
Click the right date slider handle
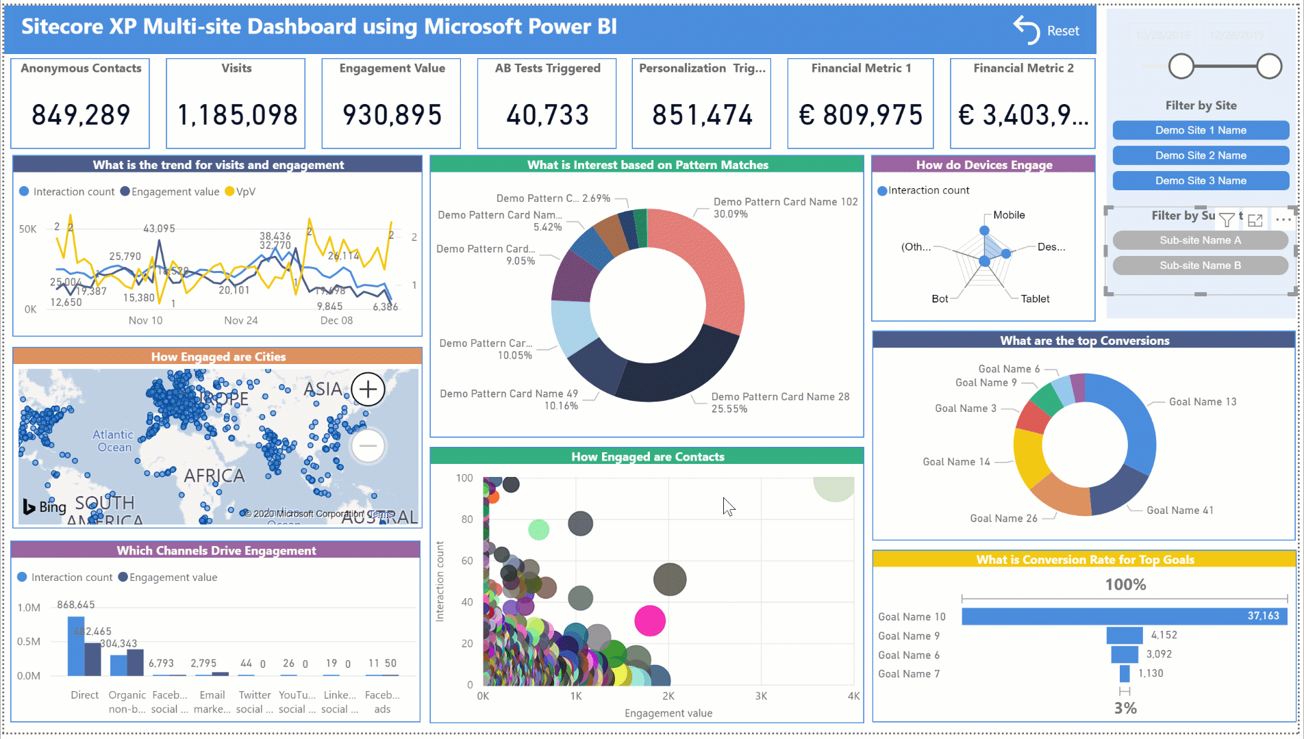(1269, 66)
